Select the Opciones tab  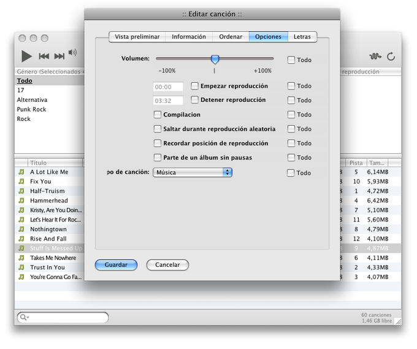(268, 37)
